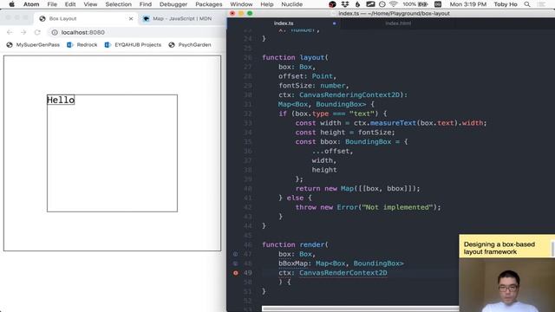This screenshot has height=312, width=555.
Task: Open the Window menu
Action: (241, 4)
